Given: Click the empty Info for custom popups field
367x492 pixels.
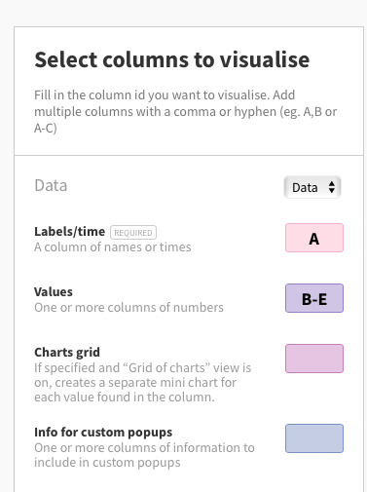Looking at the screenshot, I should coord(314,438).
